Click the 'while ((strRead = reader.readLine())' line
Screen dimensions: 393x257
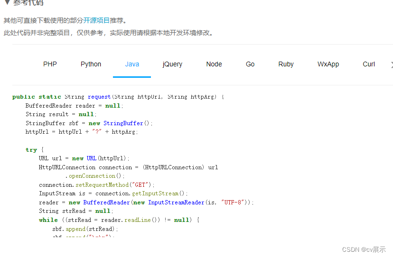(119, 220)
